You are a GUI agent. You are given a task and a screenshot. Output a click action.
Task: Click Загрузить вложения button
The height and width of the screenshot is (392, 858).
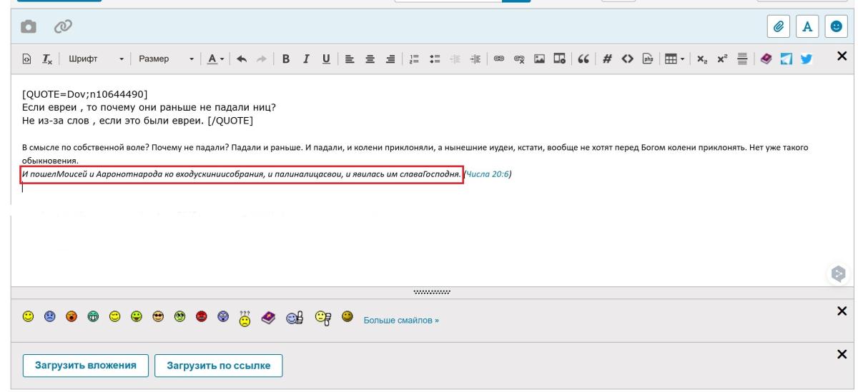[x=85, y=365]
